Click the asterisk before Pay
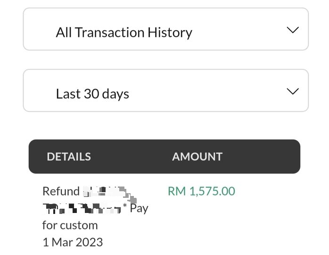 tap(125, 206)
